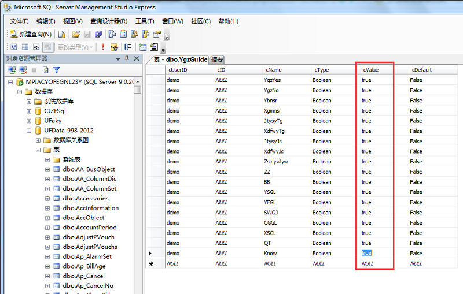This screenshot has width=463, height=294.
Task: Expand the CJZFSql database
Action: (x=29, y=111)
